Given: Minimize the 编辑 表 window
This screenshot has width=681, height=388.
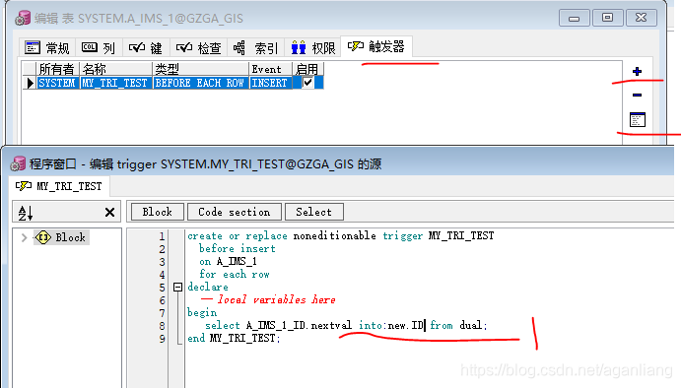Looking at the screenshot, I should click(x=575, y=19).
